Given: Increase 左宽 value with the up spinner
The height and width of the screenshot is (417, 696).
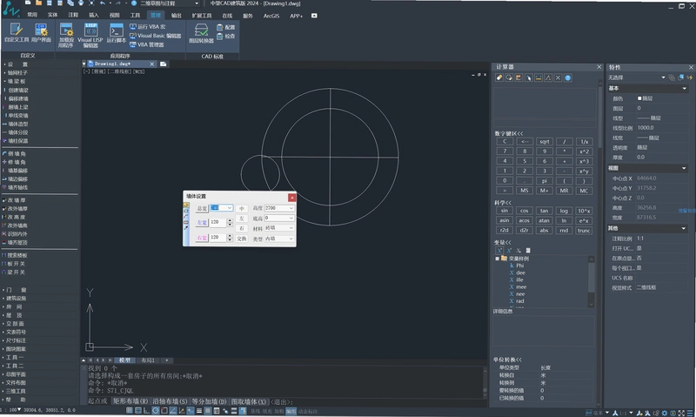Looking at the screenshot, I should click(230, 220).
